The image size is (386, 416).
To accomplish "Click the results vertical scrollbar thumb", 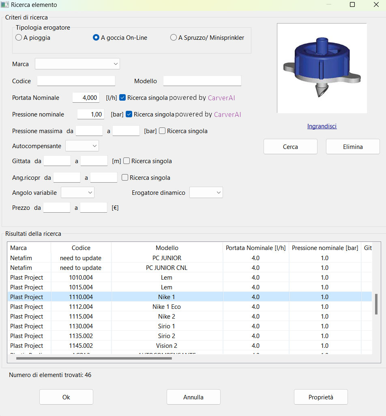I will pos(376,304).
